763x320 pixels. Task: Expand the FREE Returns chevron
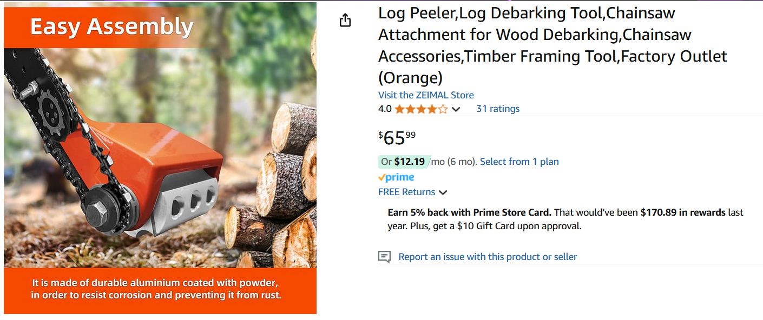pyautogui.click(x=443, y=192)
